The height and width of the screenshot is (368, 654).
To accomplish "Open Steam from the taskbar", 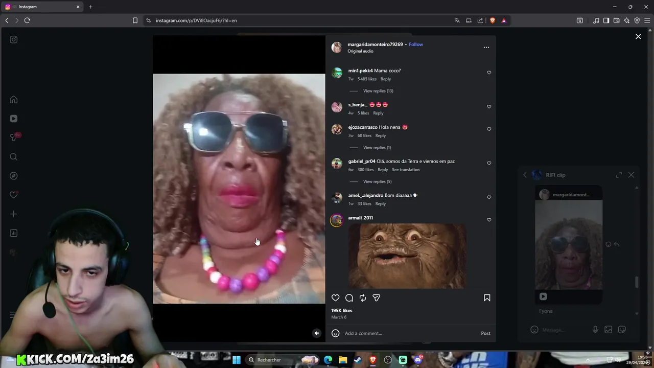I will click(358, 360).
